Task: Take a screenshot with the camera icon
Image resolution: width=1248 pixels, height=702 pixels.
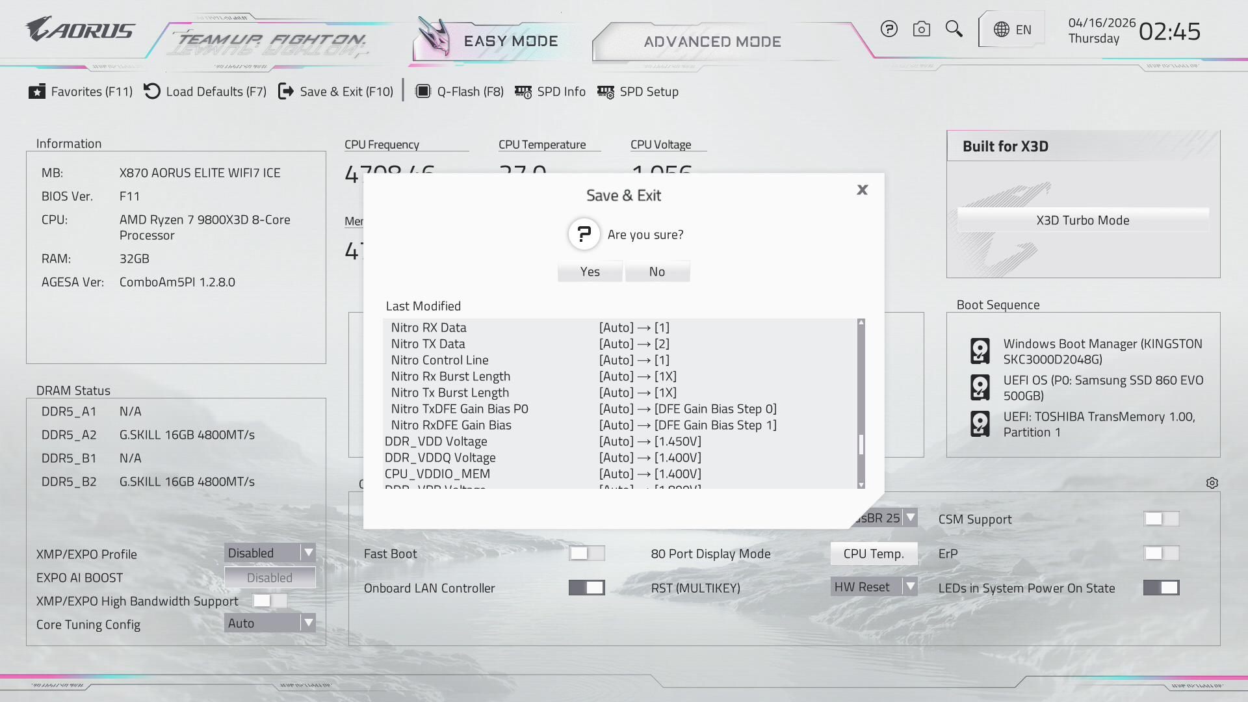Action: pos(921,29)
